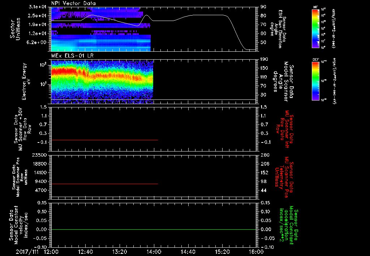The height and width of the screenshot is (256, 370).
Task: Click the 2017/111 12:00 start time label
Action: [x=38, y=252]
